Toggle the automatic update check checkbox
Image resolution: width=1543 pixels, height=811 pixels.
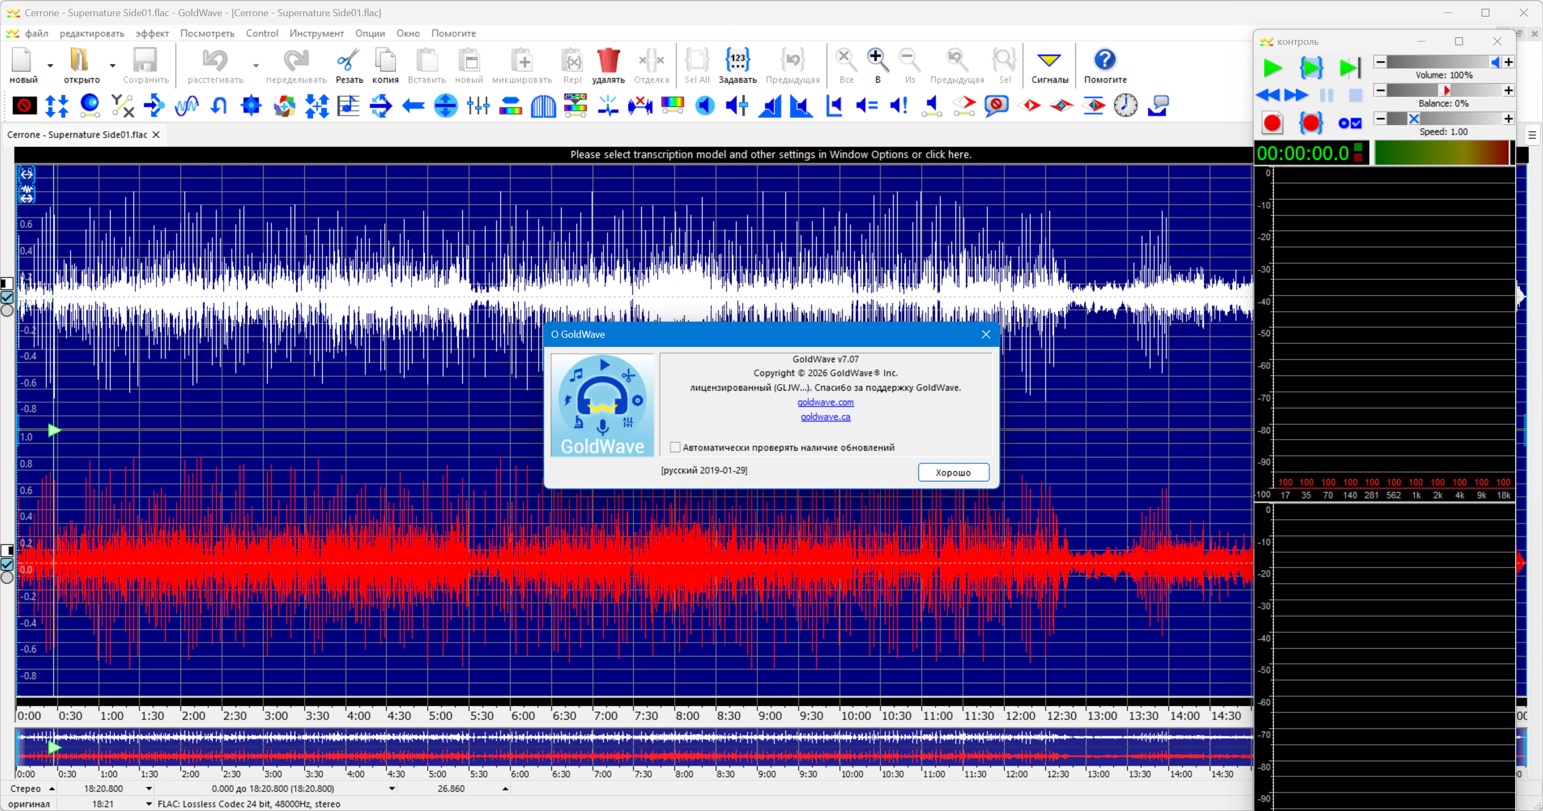675,447
